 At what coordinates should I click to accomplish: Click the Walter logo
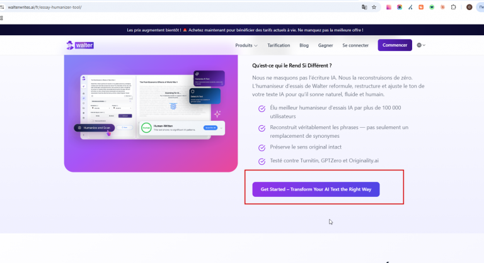[x=80, y=45]
